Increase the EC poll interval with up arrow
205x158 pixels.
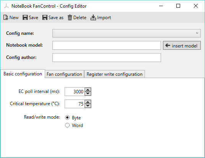88,90
